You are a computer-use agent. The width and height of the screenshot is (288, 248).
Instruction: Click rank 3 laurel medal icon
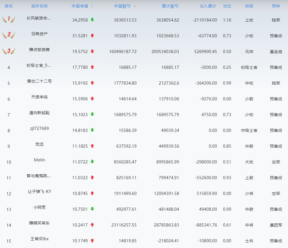click(9, 50)
